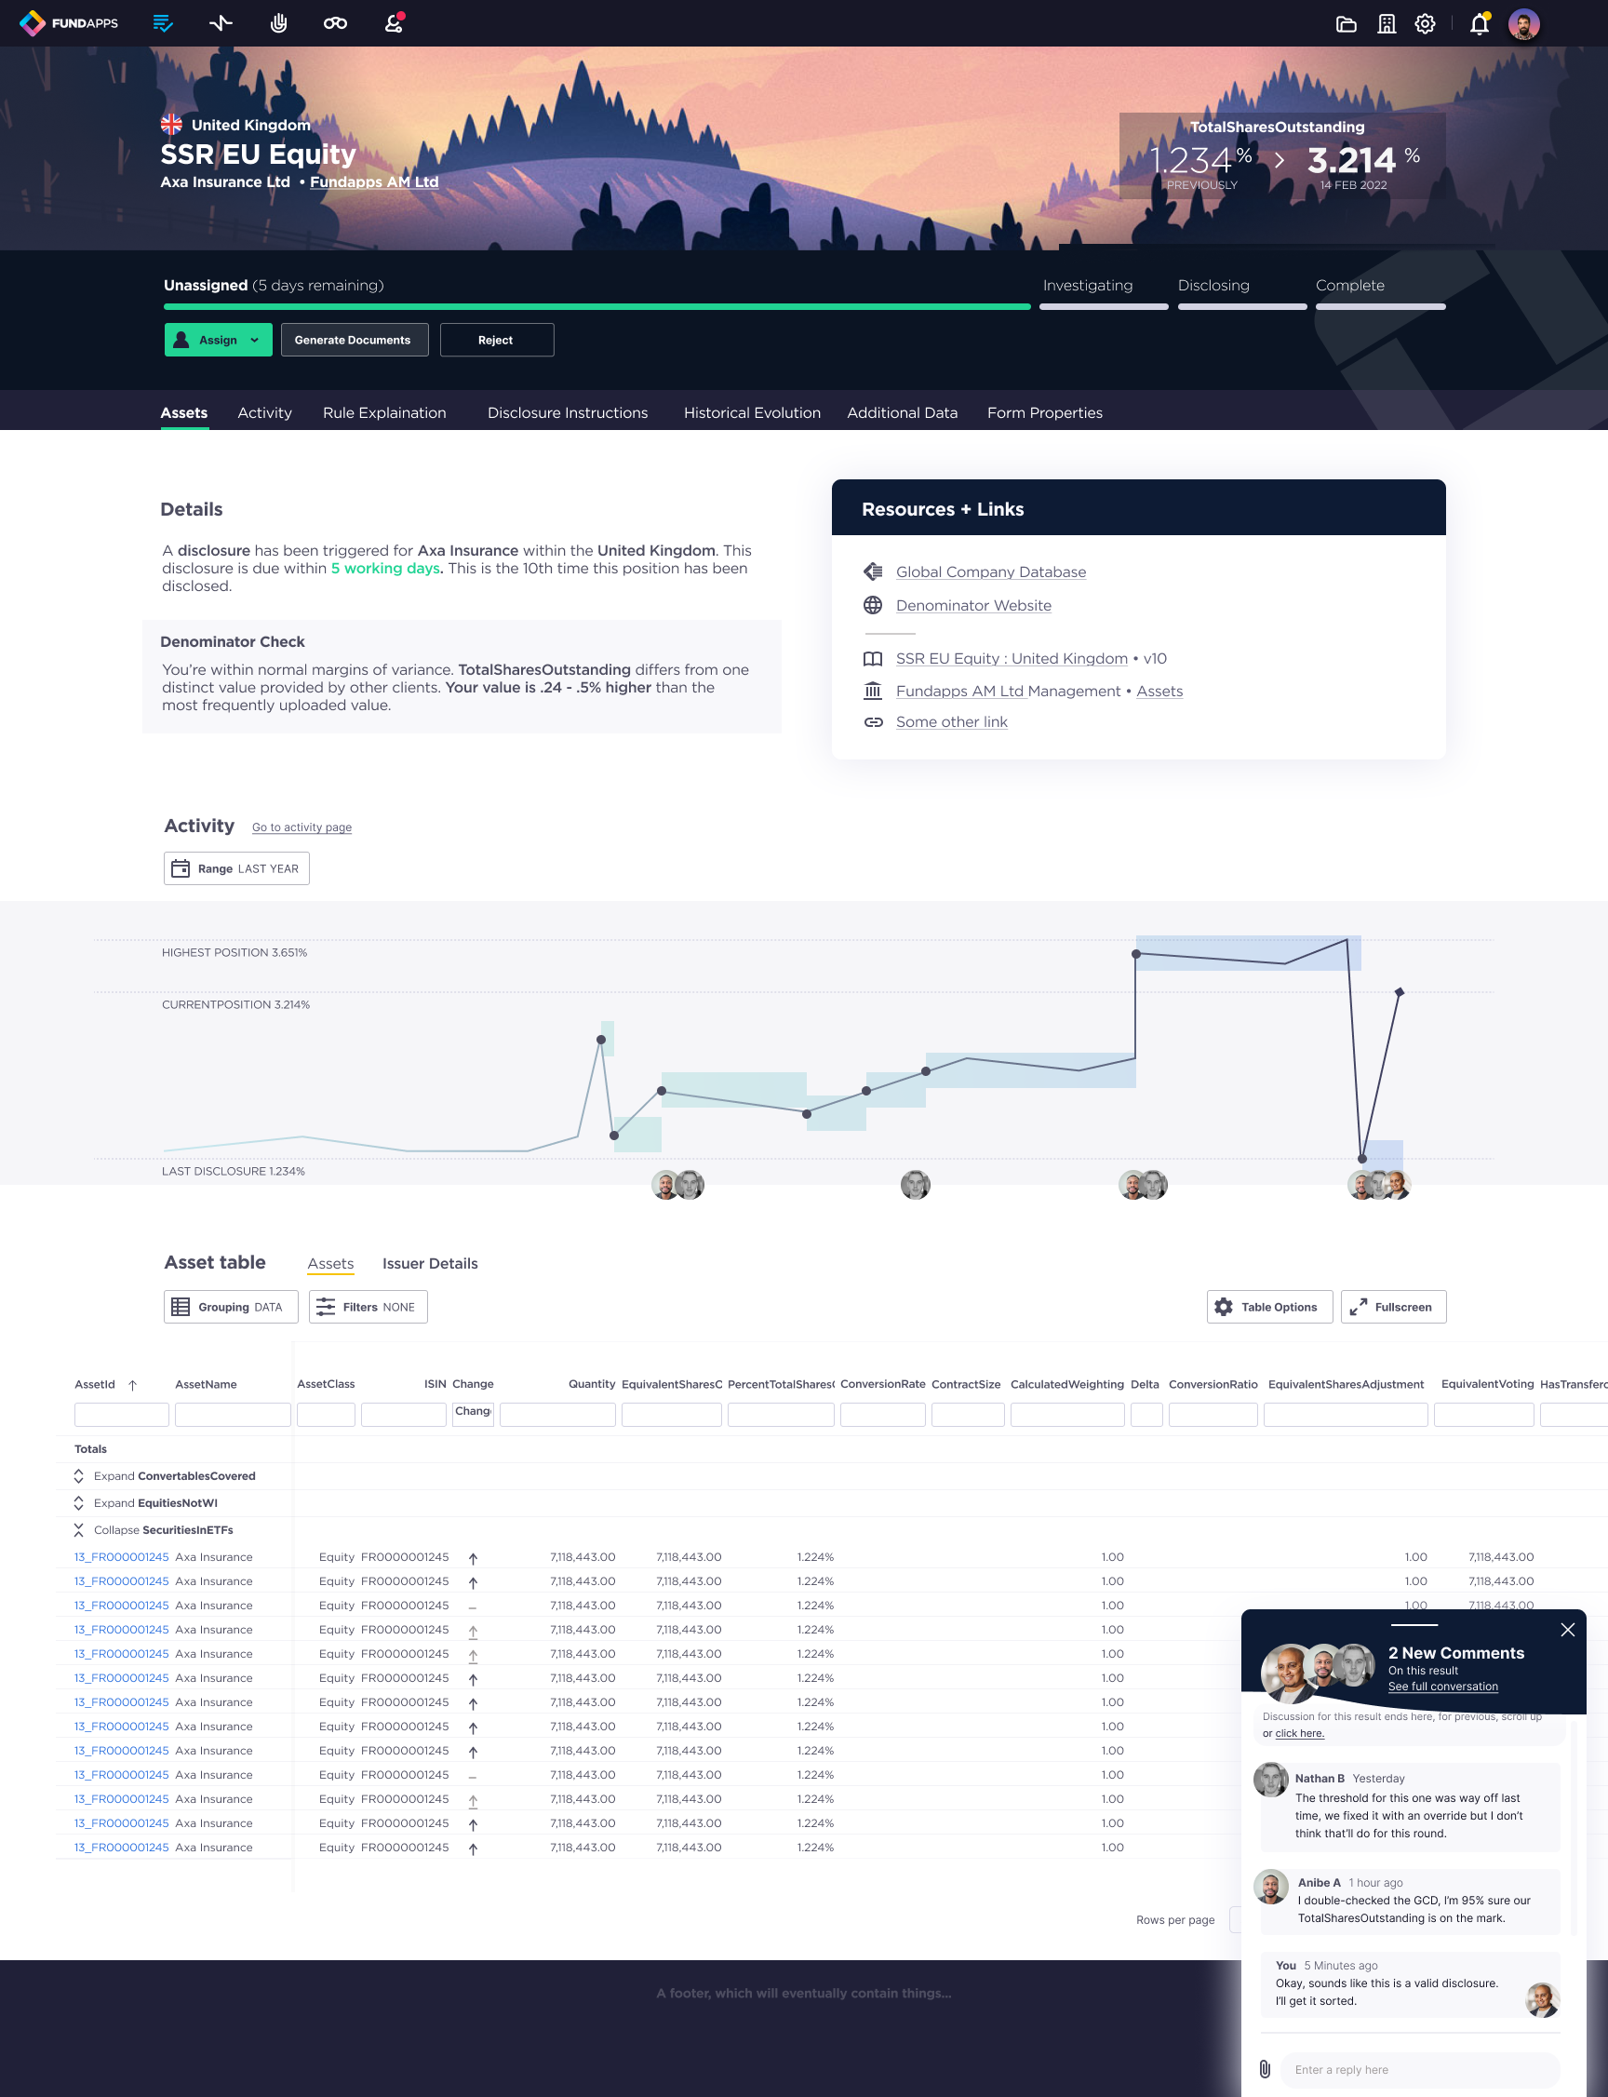1608x2097 pixels.
Task: Click the Quantity filter input field
Action: pos(557,1415)
